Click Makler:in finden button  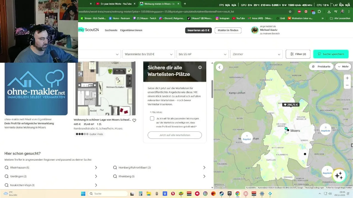tap(228, 30)
